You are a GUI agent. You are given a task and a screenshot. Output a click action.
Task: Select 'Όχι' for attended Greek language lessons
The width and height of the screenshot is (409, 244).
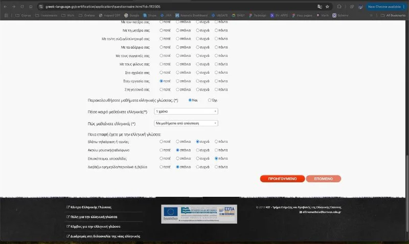209,100
